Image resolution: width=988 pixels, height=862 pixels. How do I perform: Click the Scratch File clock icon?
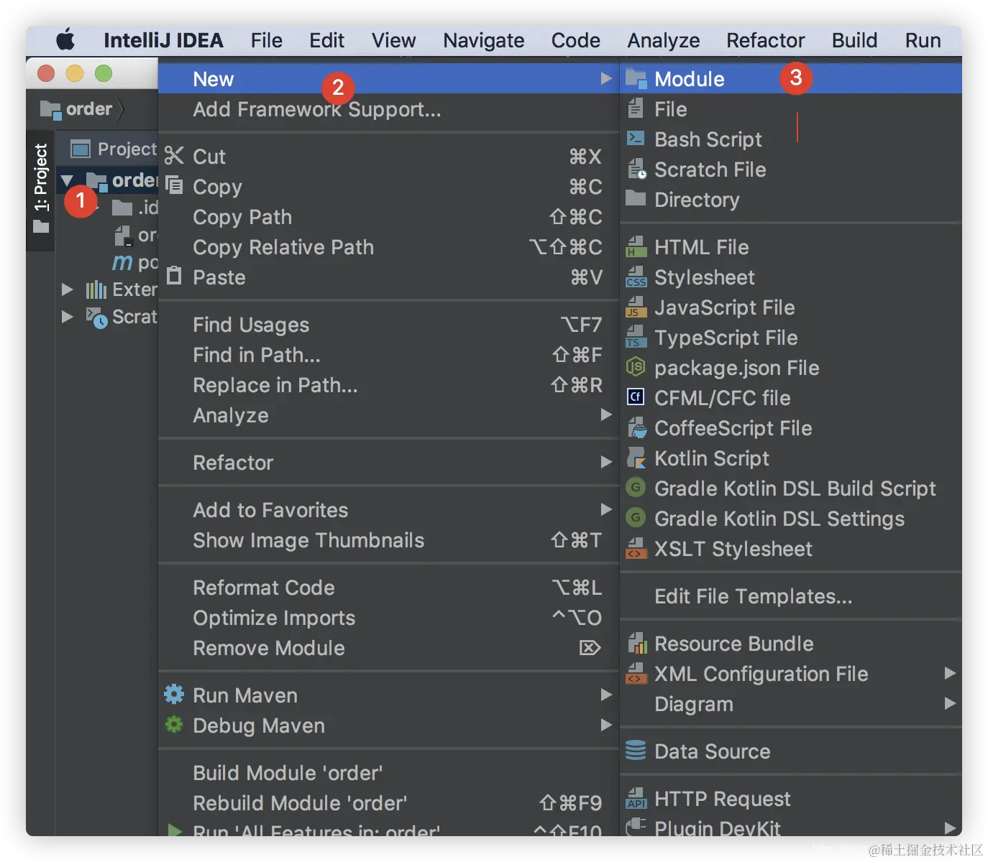pos(636,170)
